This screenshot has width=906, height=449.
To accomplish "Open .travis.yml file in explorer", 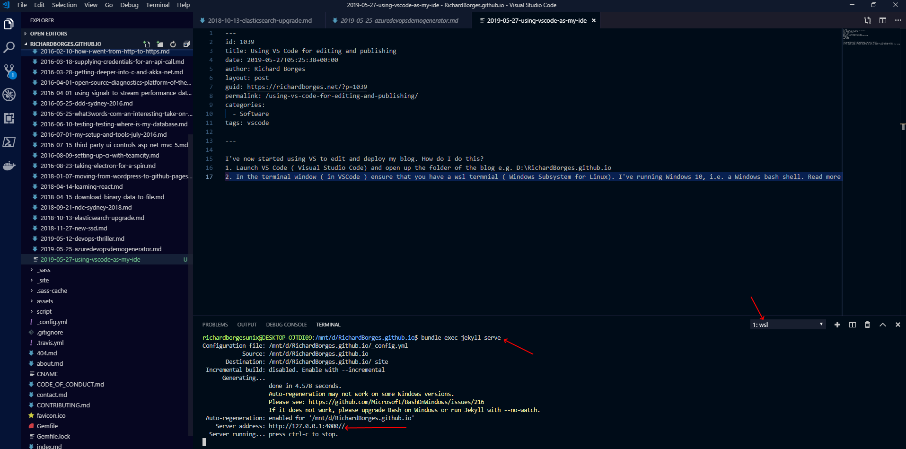I will click(50, 343).
